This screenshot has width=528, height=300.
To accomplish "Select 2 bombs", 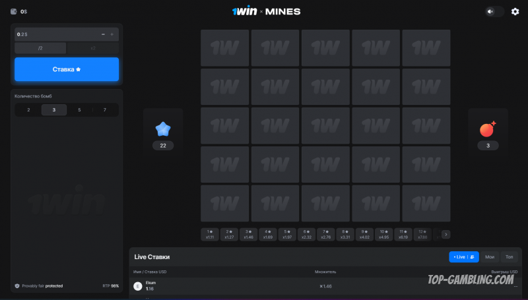I will coord(28,110).
